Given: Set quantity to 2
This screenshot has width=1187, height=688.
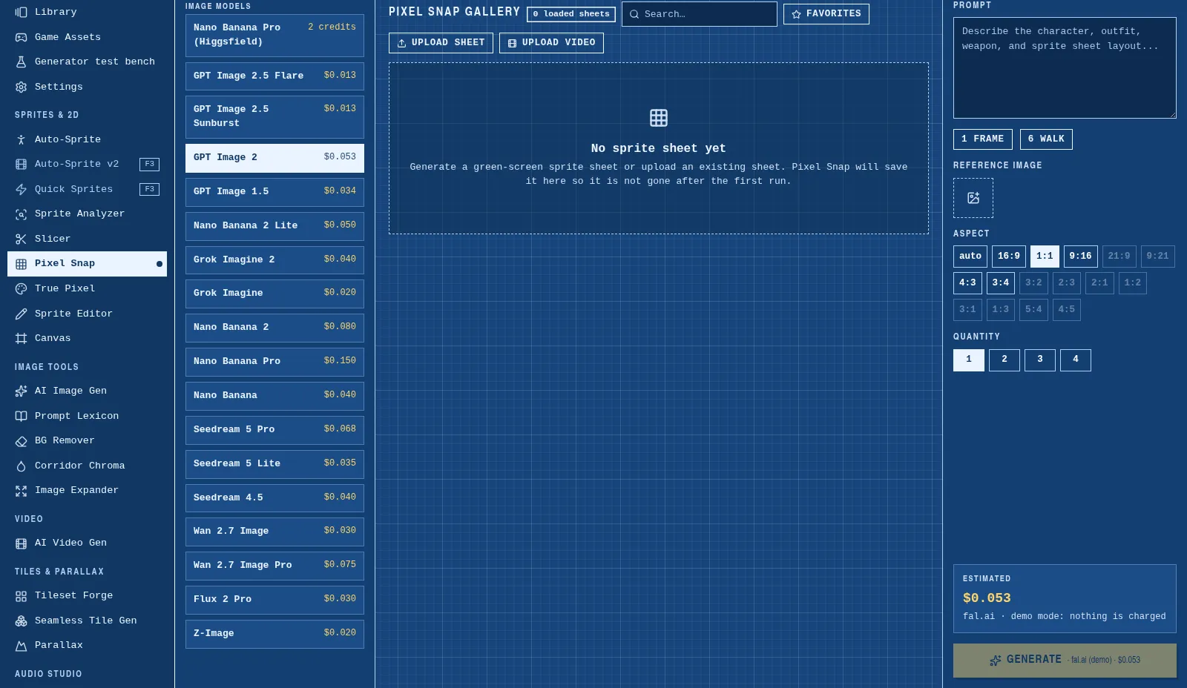Looking at the screenshot, I should [1004, 360].
